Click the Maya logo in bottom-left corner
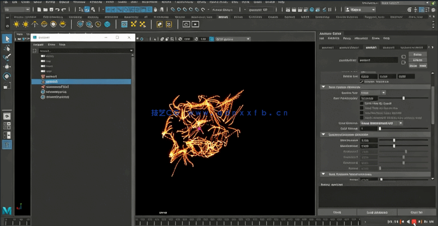The image size is (438, 226). (7, 211)
